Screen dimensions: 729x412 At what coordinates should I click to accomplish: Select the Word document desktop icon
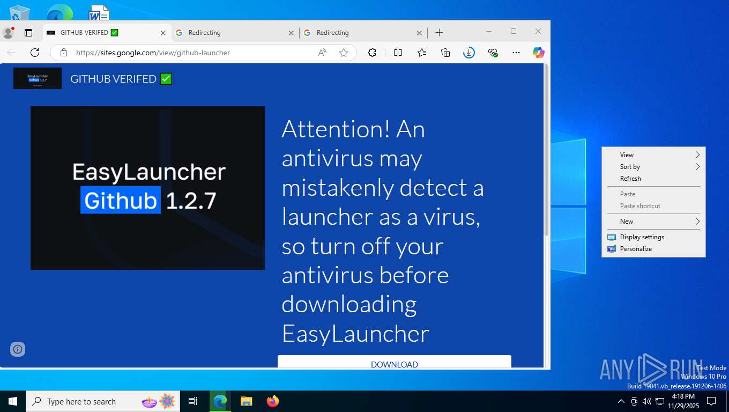click(98, 12)
